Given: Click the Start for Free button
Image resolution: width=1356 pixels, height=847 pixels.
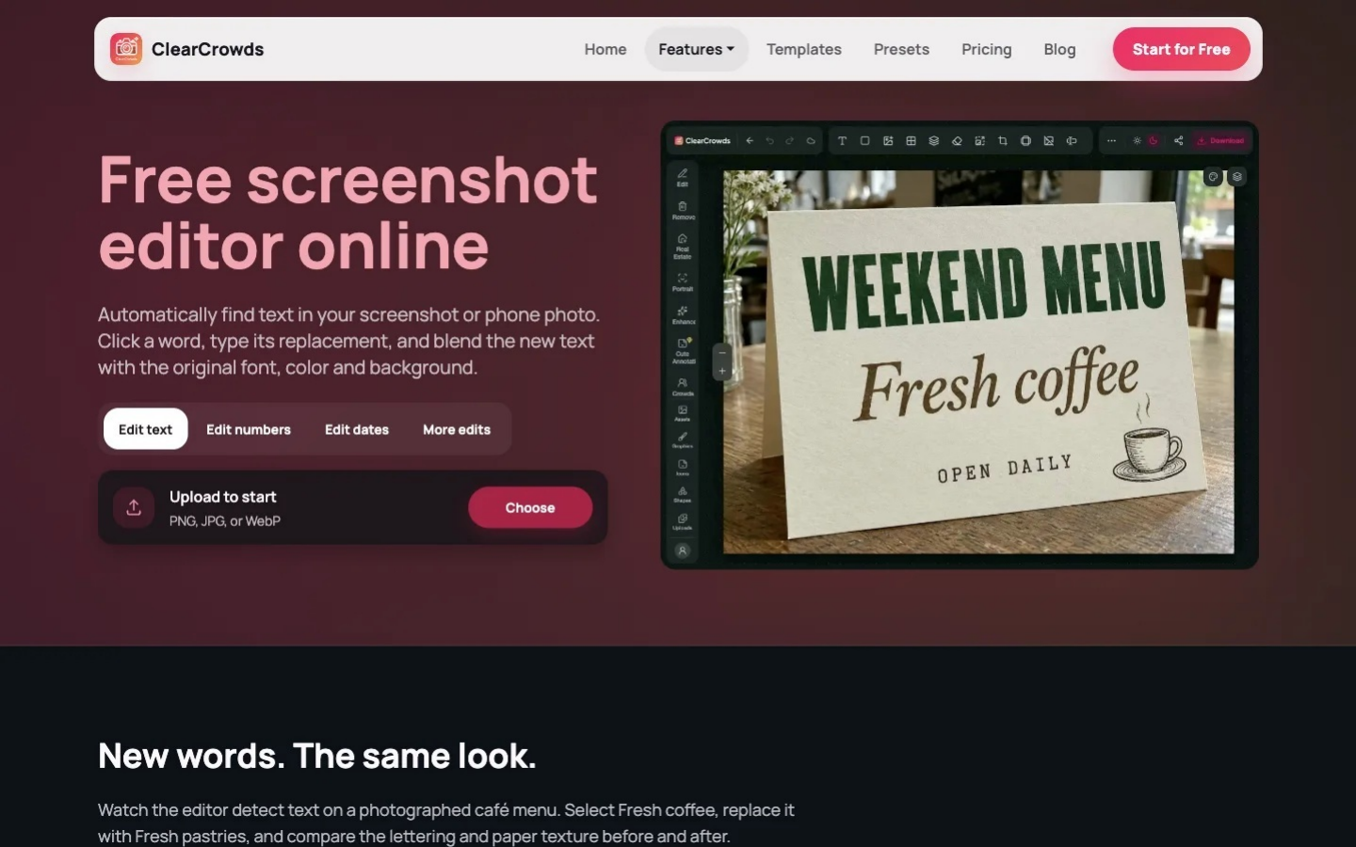Looking at the screenshot, I should [x=1181, y=49].
